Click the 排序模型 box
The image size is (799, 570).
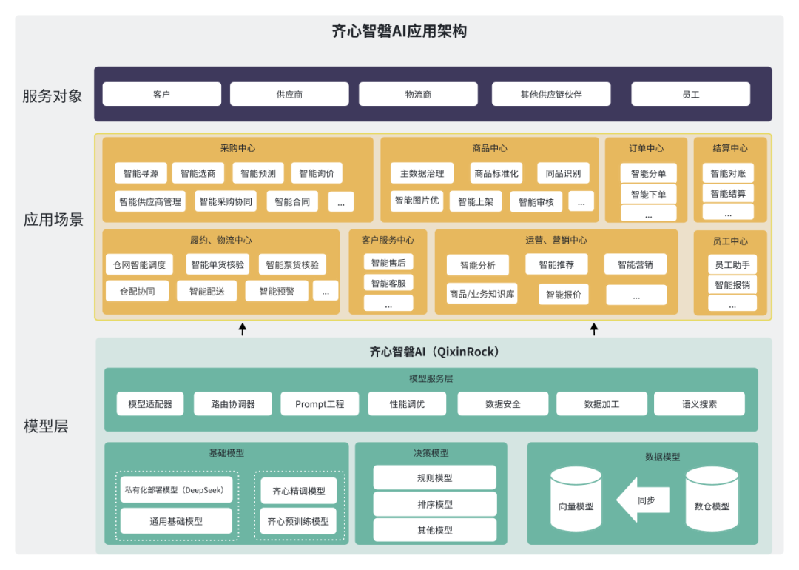(435, 504)
